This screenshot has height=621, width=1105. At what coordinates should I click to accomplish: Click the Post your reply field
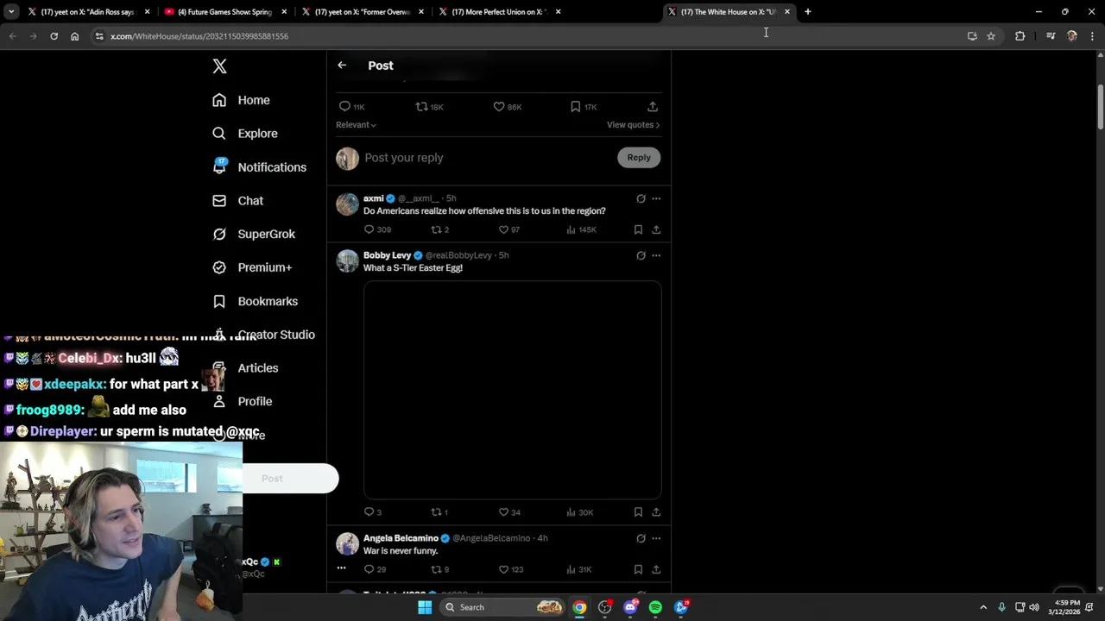point(483,158)
